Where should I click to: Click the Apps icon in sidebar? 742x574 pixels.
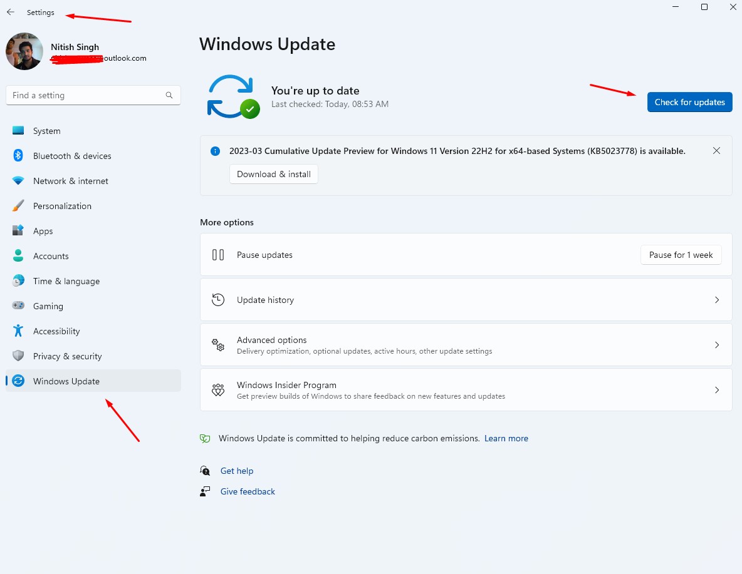(18, 231)
